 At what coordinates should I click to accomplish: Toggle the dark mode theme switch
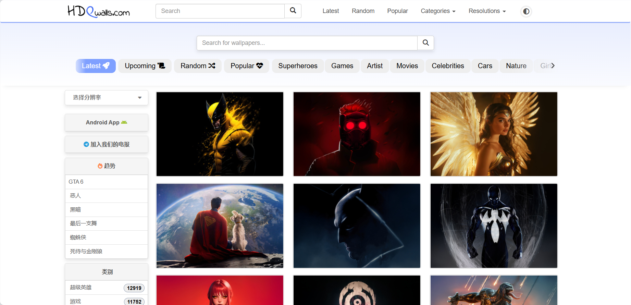[x=526, y=11]
